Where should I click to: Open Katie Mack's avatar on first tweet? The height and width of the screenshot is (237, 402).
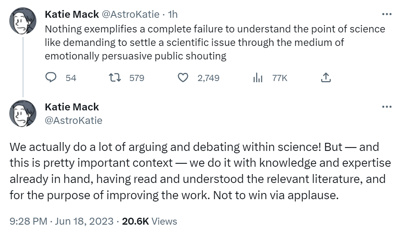[x=23, y=21]
